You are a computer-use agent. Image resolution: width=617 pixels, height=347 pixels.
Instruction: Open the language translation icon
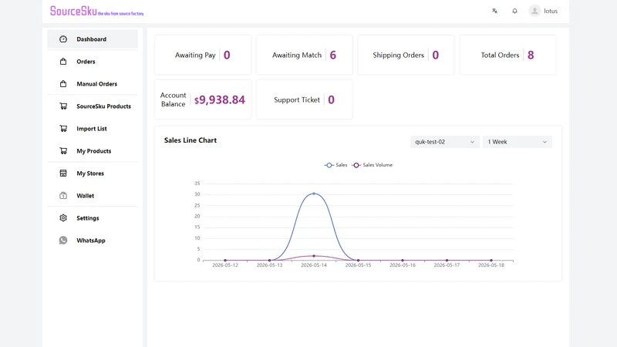pyautogui.click(x=494, y=11)
